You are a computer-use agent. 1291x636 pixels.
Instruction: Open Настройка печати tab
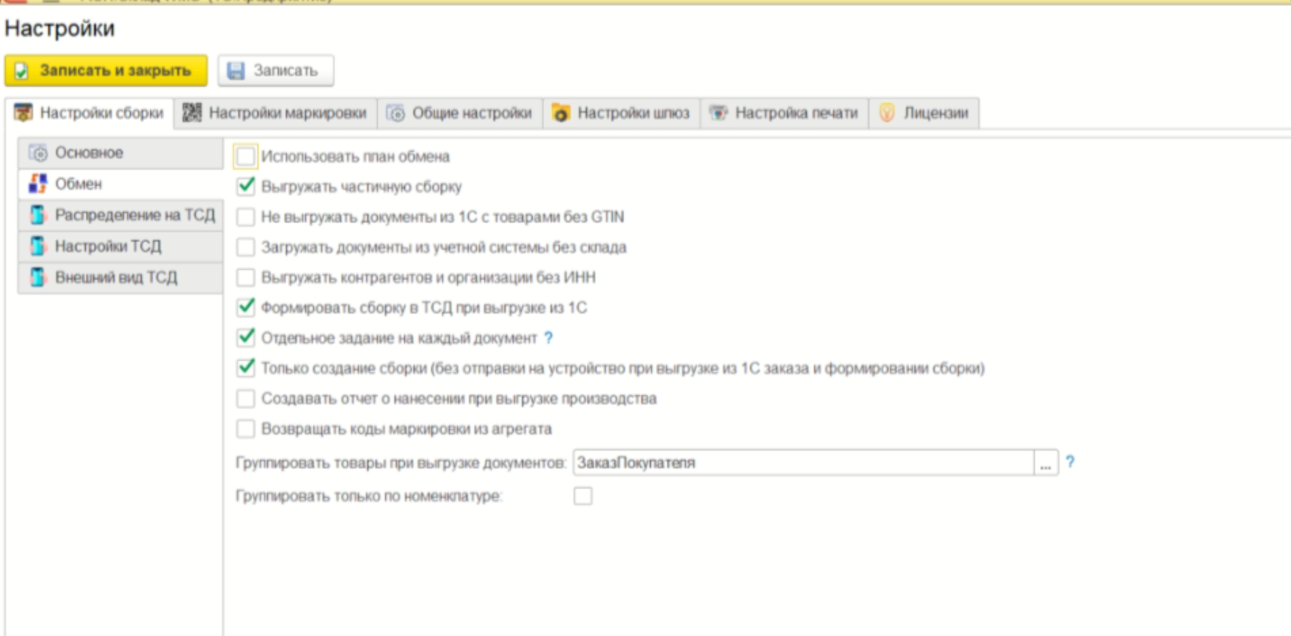785,113
